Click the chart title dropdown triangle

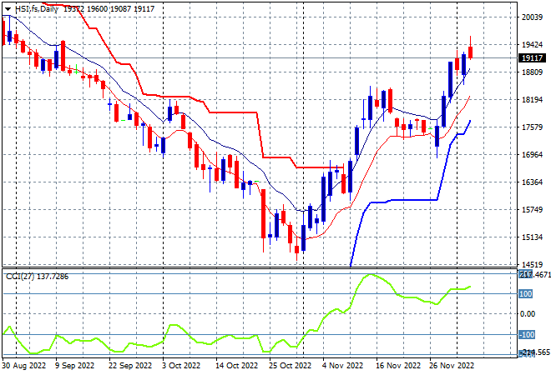tap(8, 9)
